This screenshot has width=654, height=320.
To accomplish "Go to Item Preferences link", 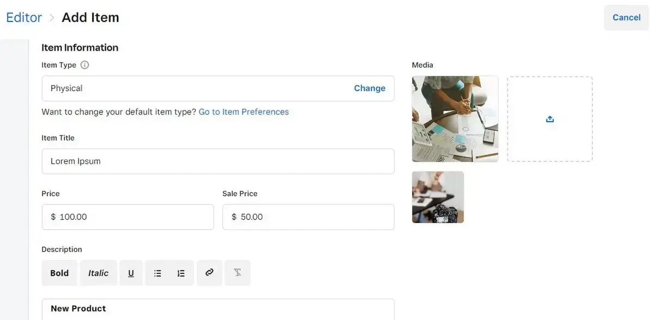I will point(244,112).
